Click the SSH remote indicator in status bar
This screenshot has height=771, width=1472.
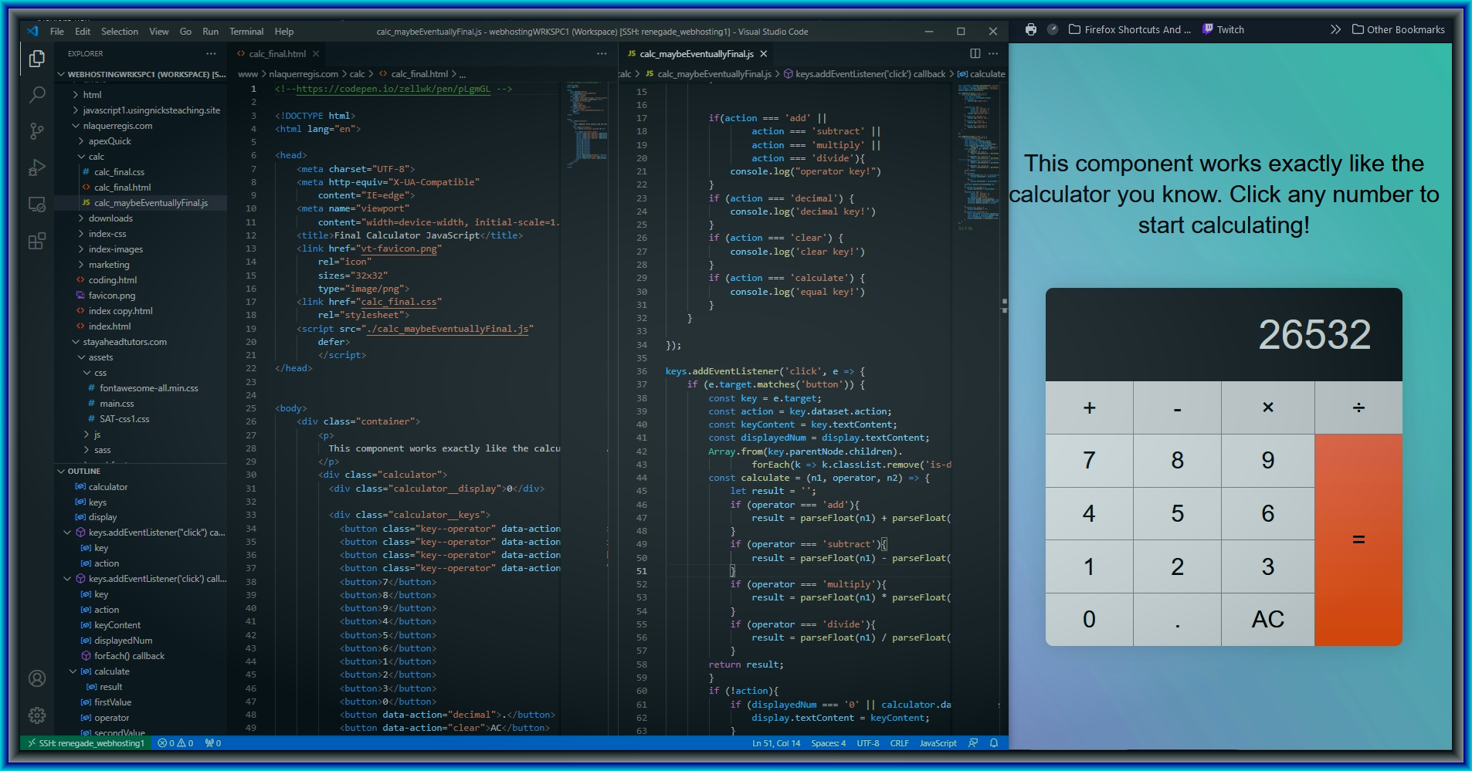tap(86, 743)
